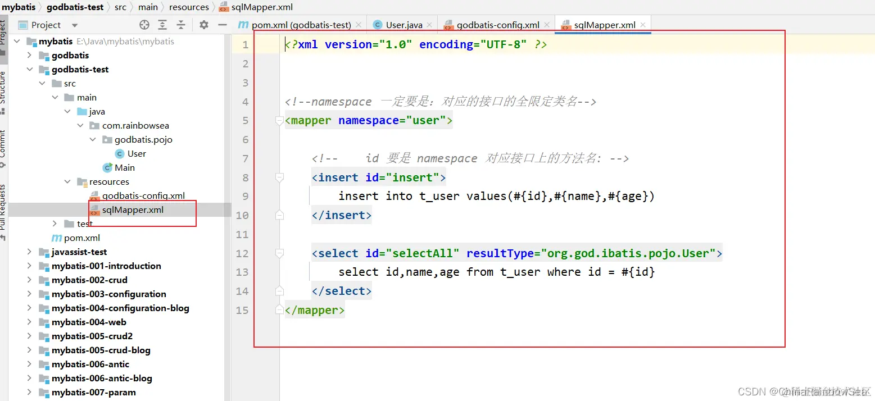This screenshot has width=875, height=401.
Task: Click the namespace value "user" in code
Action: 425,121
